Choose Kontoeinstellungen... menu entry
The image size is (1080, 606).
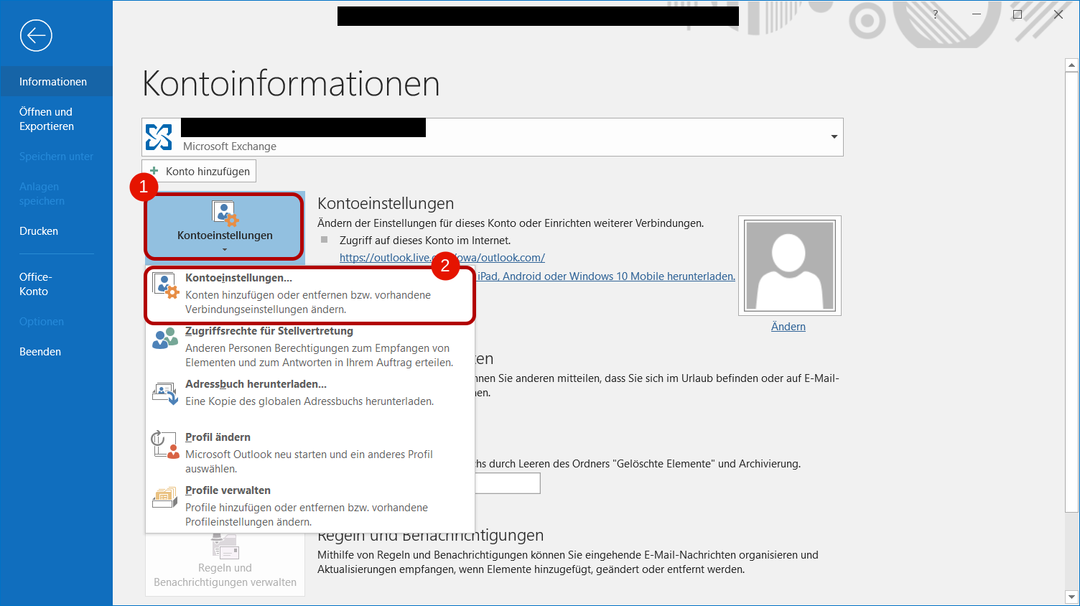pos(310,295)
